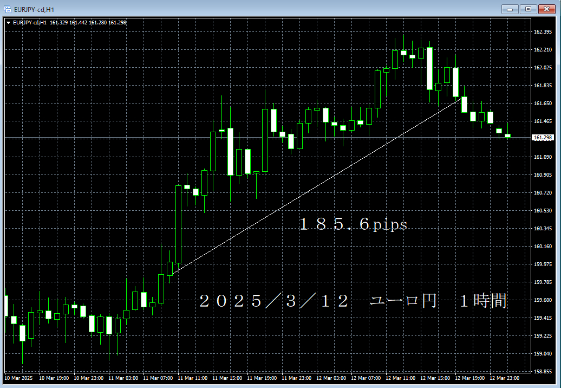561x388 pixels.
Task: Close the EURJPY-cd,H1 chart window
Action: [547, 9]
